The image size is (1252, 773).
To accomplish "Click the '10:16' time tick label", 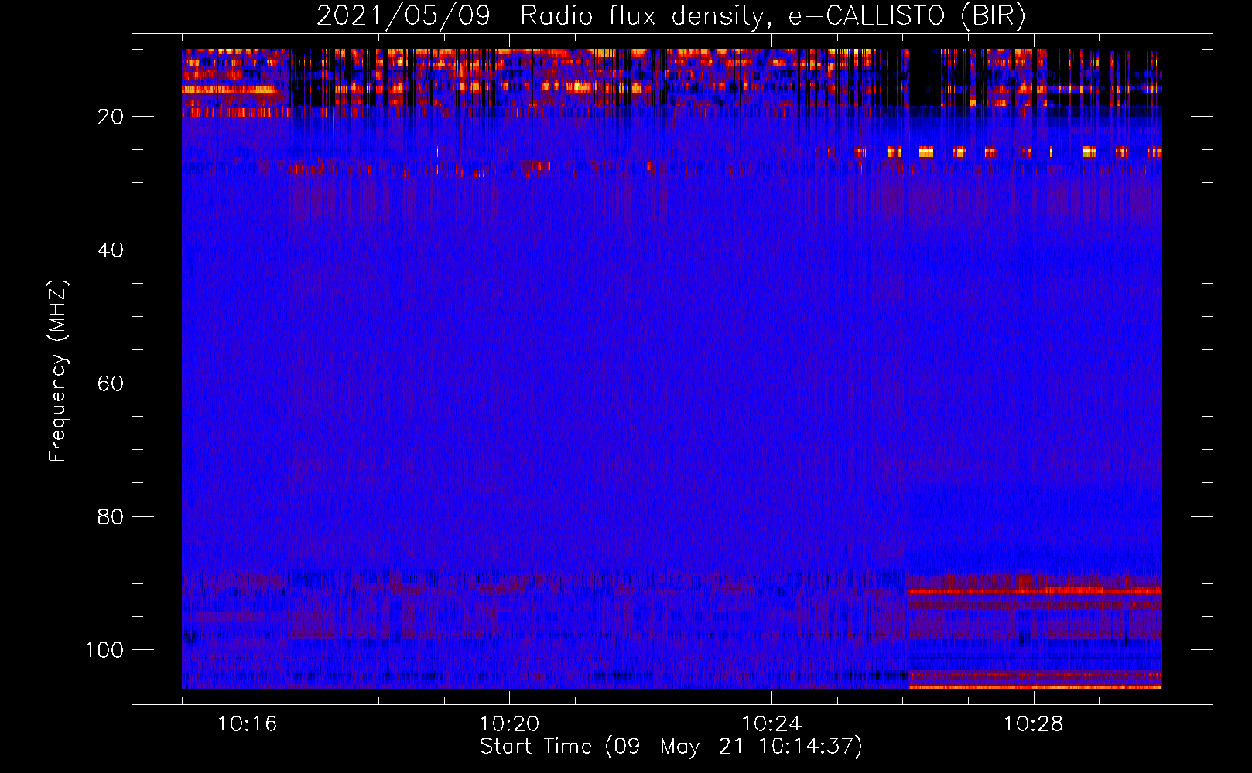I will click(x=247, y=724).
